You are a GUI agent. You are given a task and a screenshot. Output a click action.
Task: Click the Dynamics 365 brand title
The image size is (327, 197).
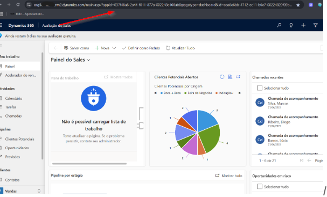tap(21, 25)
